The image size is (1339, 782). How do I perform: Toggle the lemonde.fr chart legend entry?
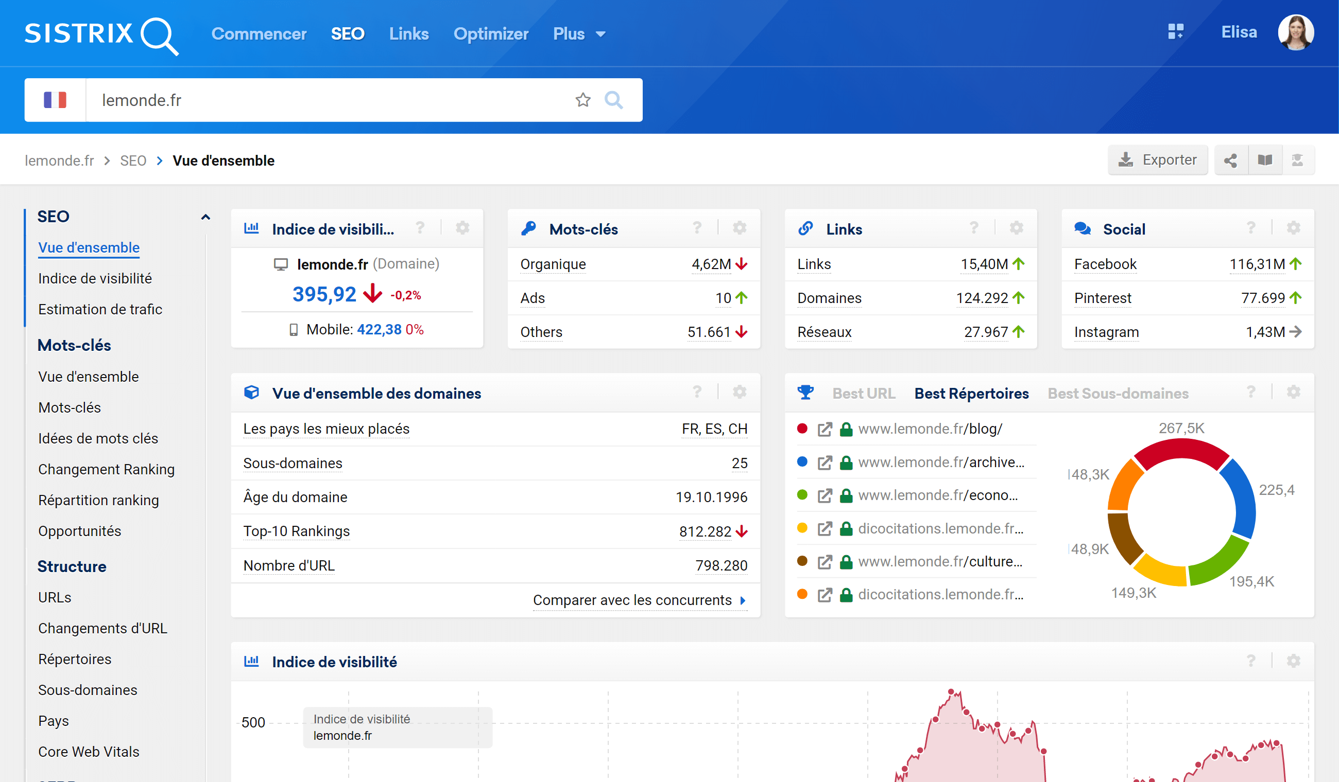click(398, 727)
